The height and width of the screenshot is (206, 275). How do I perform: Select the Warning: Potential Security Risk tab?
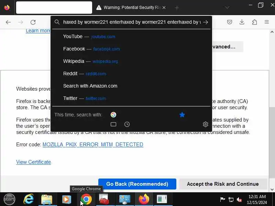pos(131,8)
